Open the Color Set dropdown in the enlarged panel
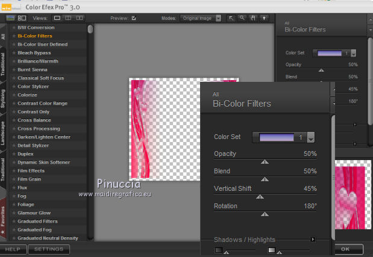 coord(310,137)
